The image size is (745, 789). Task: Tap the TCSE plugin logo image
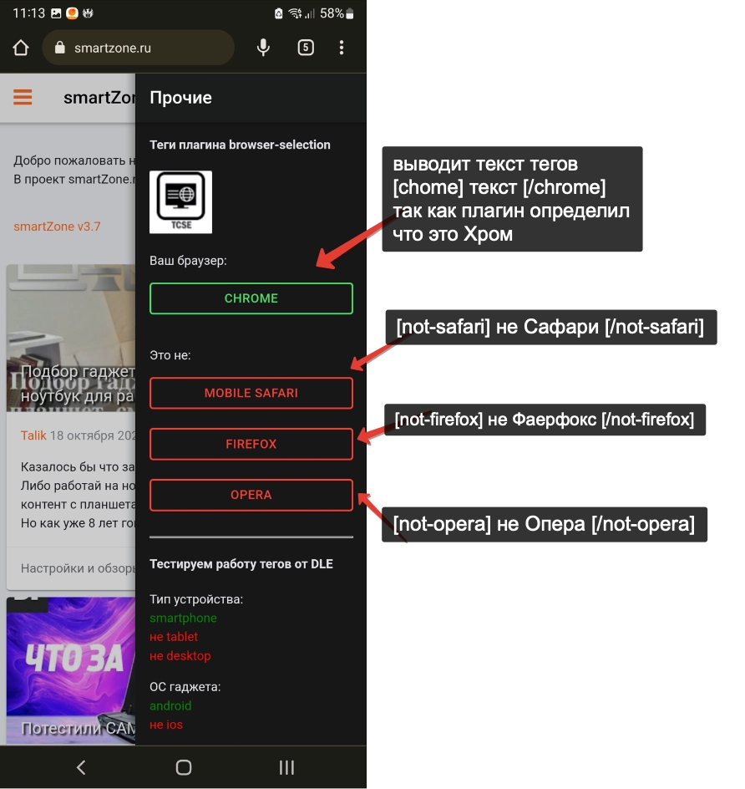point(180,201)
